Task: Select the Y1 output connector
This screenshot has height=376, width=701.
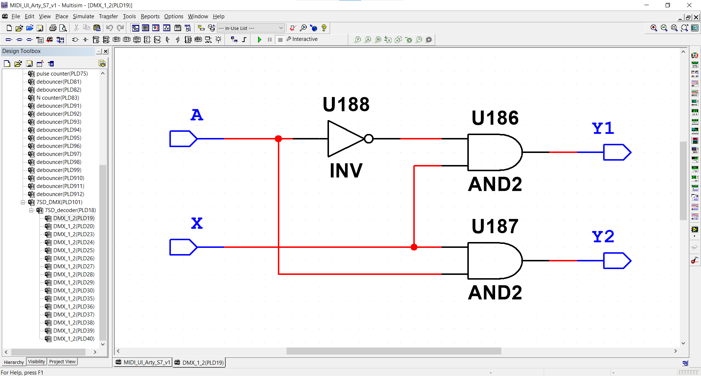Action: coord(617,152)
